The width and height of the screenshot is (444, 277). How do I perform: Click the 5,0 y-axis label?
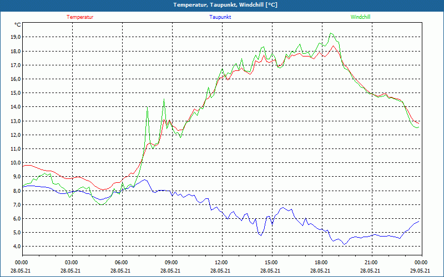(17, 232)
